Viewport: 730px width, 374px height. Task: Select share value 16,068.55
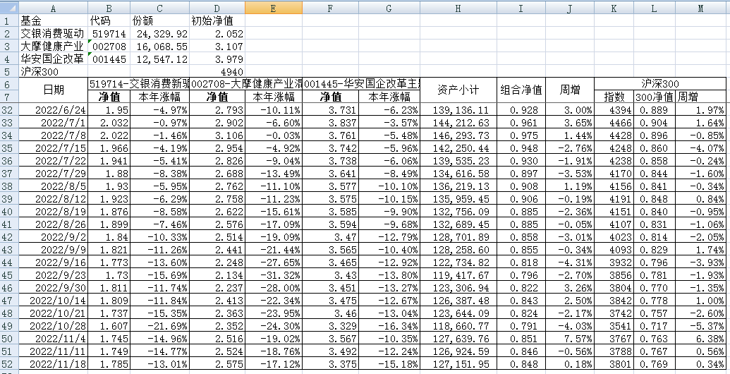(159, 47)
